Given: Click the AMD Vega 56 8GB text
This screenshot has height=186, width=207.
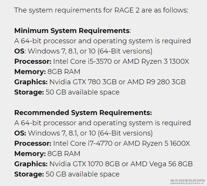Looking at the screenshot, I should click(162, 164).
